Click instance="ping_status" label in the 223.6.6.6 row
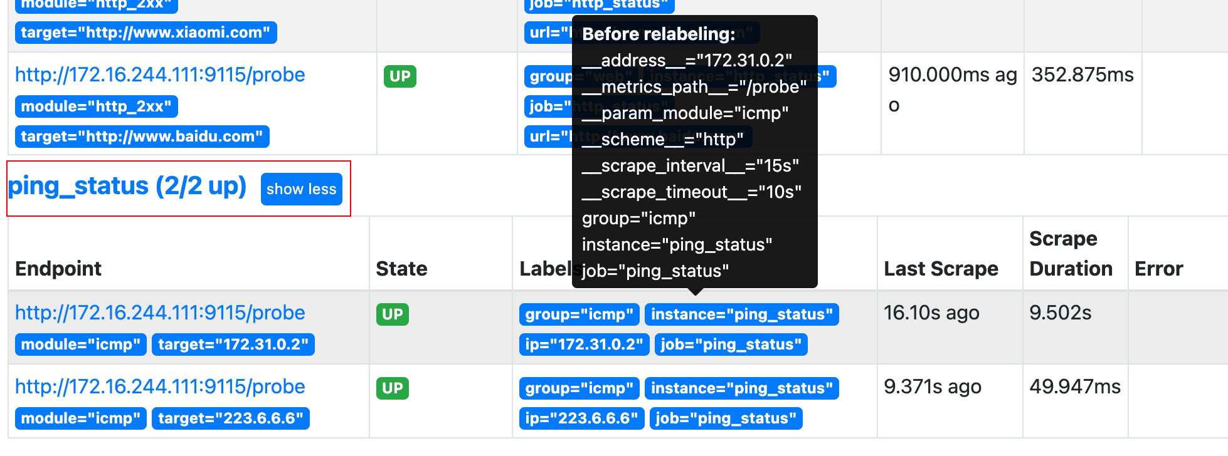The height and width of the screenshot is (456, 1228). pos(742,388)
